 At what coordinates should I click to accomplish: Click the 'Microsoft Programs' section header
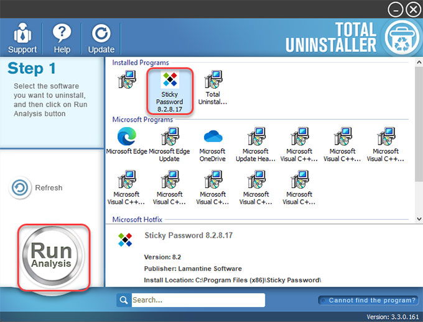(142, 120)
